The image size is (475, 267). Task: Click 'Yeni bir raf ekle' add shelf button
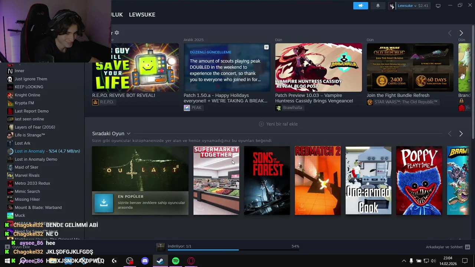(278, 124)
